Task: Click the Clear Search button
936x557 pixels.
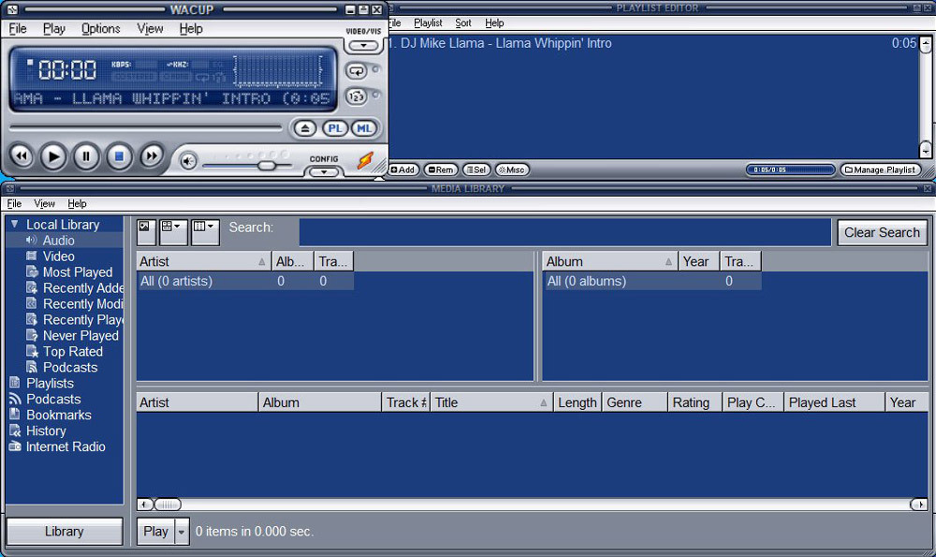Action: (881, 233)
